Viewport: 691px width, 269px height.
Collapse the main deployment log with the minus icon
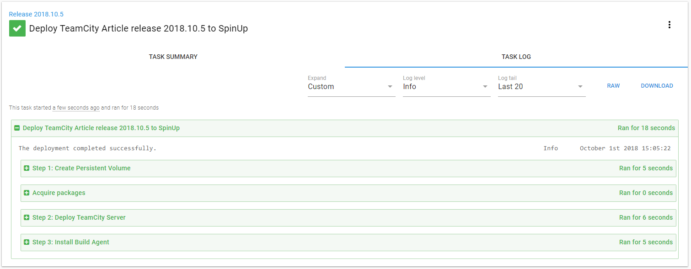(x=17, y=128)
